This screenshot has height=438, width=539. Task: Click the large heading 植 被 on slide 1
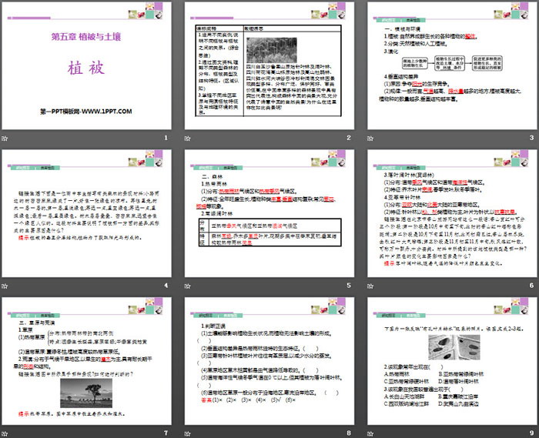coord(86,68)
